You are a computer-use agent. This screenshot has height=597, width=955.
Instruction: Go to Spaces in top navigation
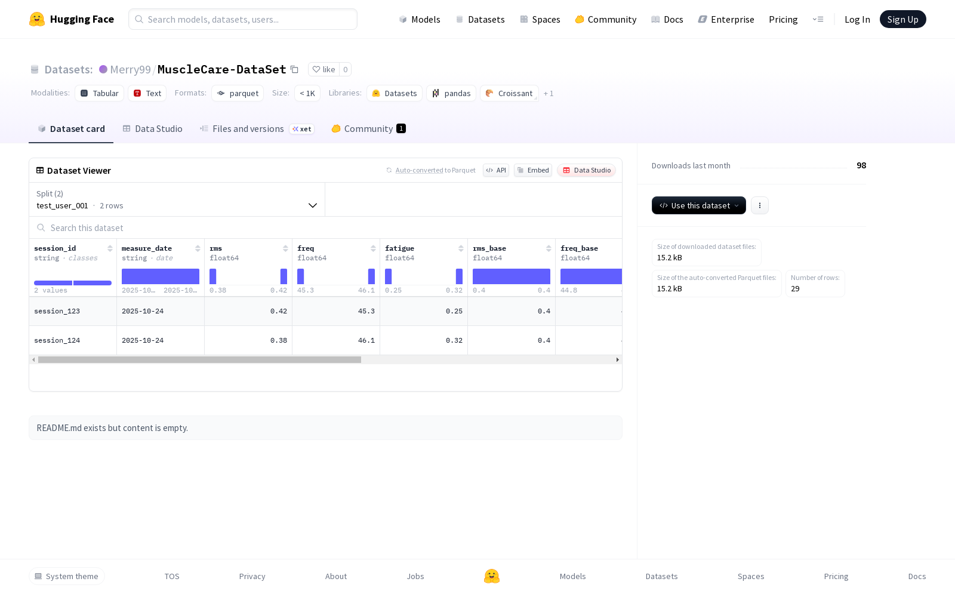(540, 19)
